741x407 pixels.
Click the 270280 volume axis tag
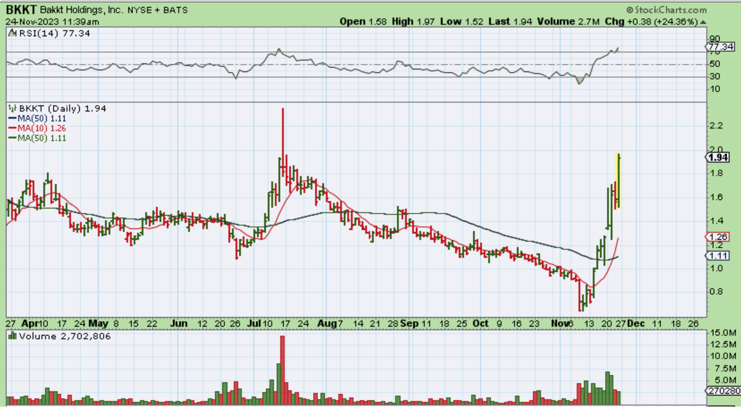pyautogui.click(x=723, y=391)
